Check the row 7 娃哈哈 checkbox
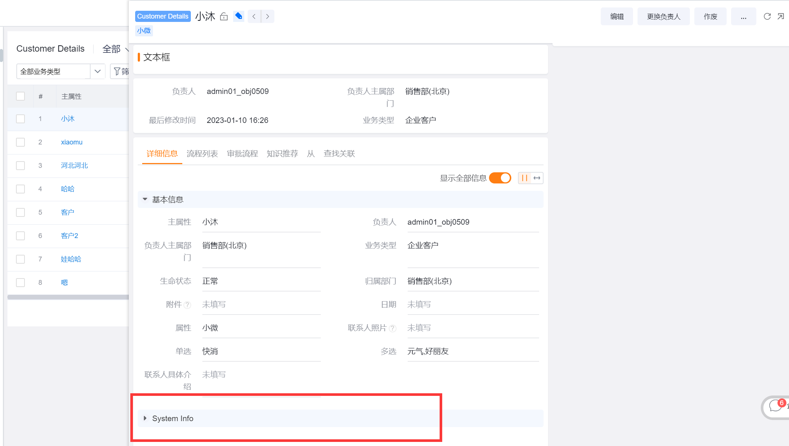The image size is (789, 446). tap(20, 259)
